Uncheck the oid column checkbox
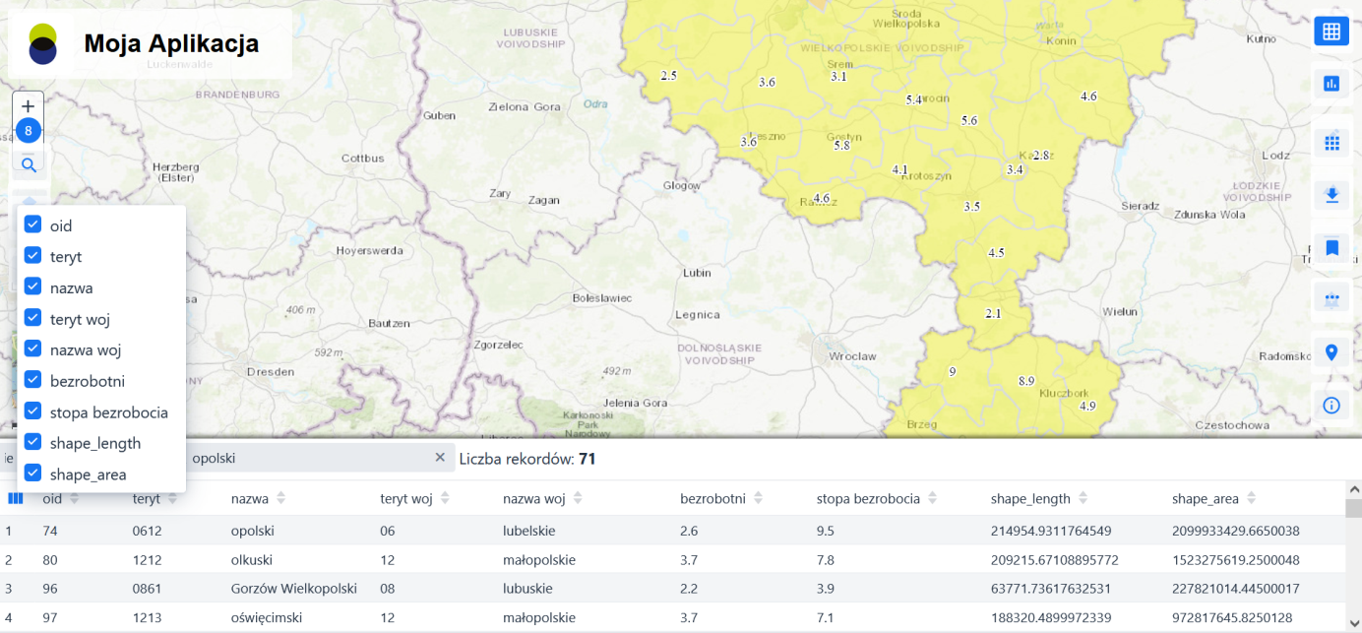The width and height of the screenshot is (1362, 633). click(31, 224)
